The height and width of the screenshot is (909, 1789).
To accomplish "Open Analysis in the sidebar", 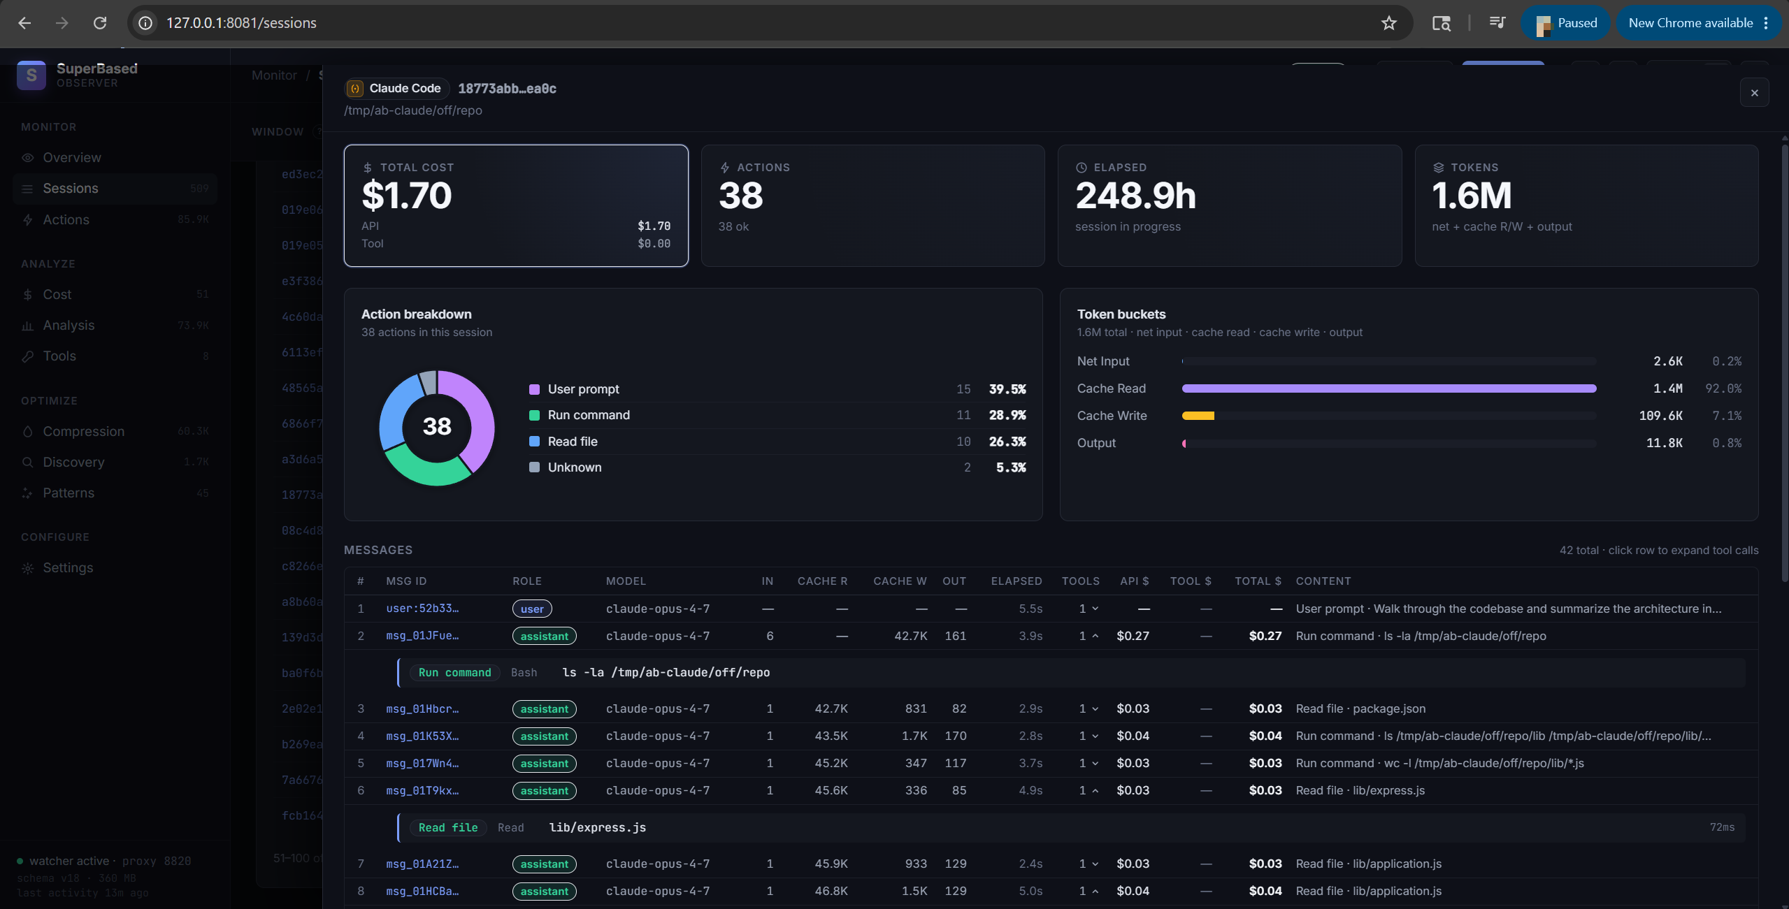I will tap(115, 326).
